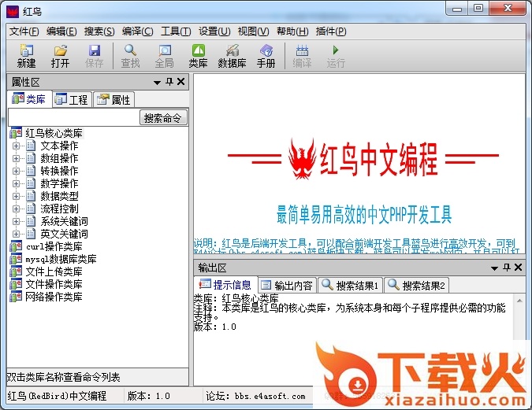This screenshot has width=532, height=410.
Task: Pin the 输出区 panel
Action: tap(507, 268)
